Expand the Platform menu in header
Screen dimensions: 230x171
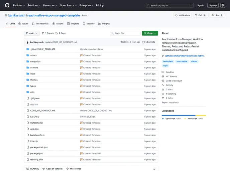pyautogui.click(x=19, y=5)
